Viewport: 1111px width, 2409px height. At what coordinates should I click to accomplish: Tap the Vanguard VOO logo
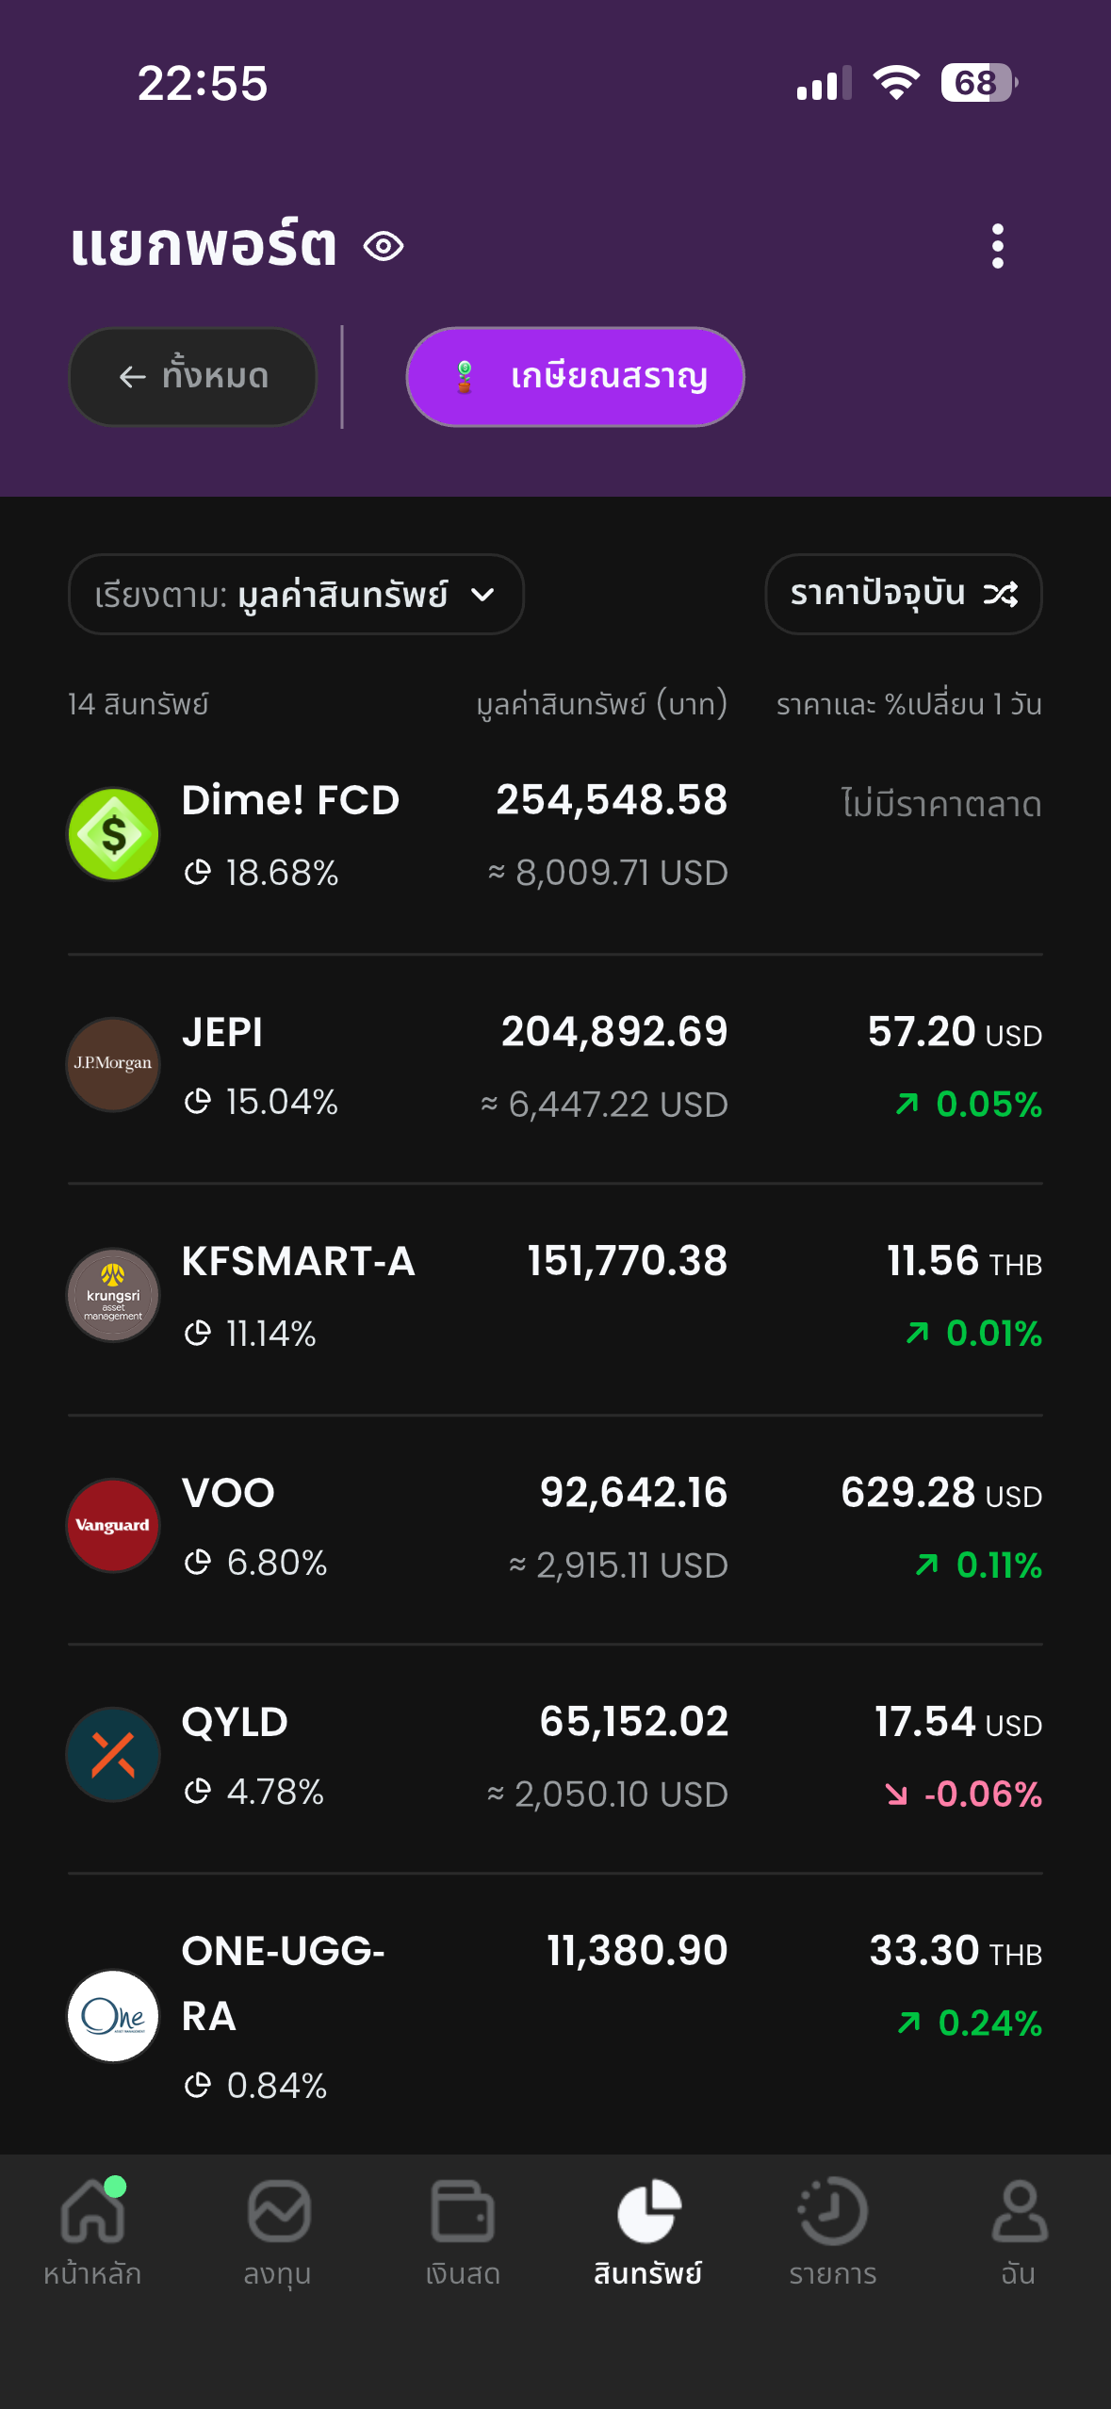pyautogui.click(x=113, y=1525)
